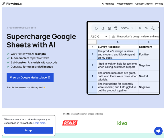
Task: Open the Custom Models nav item
Action: pyautogui.click(x=144, y=4)
